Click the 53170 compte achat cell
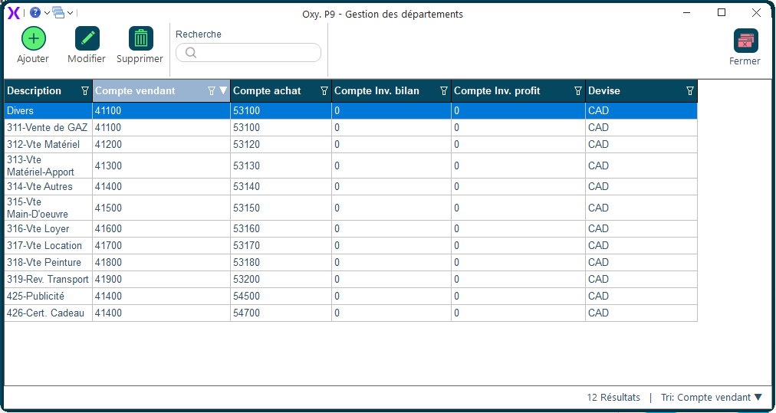 [x=281, y=245]
